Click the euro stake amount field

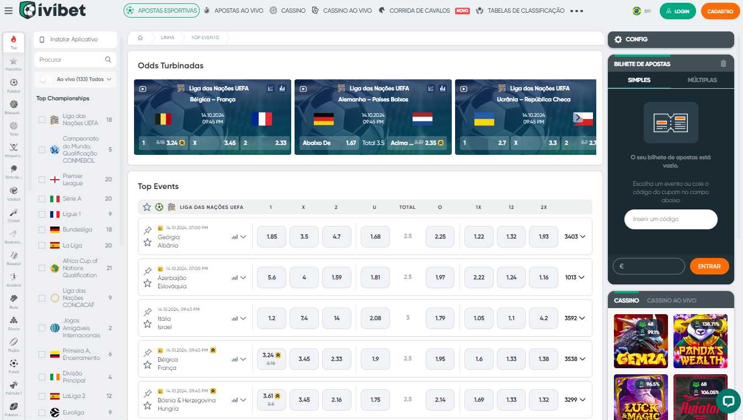tap(649, 266)
